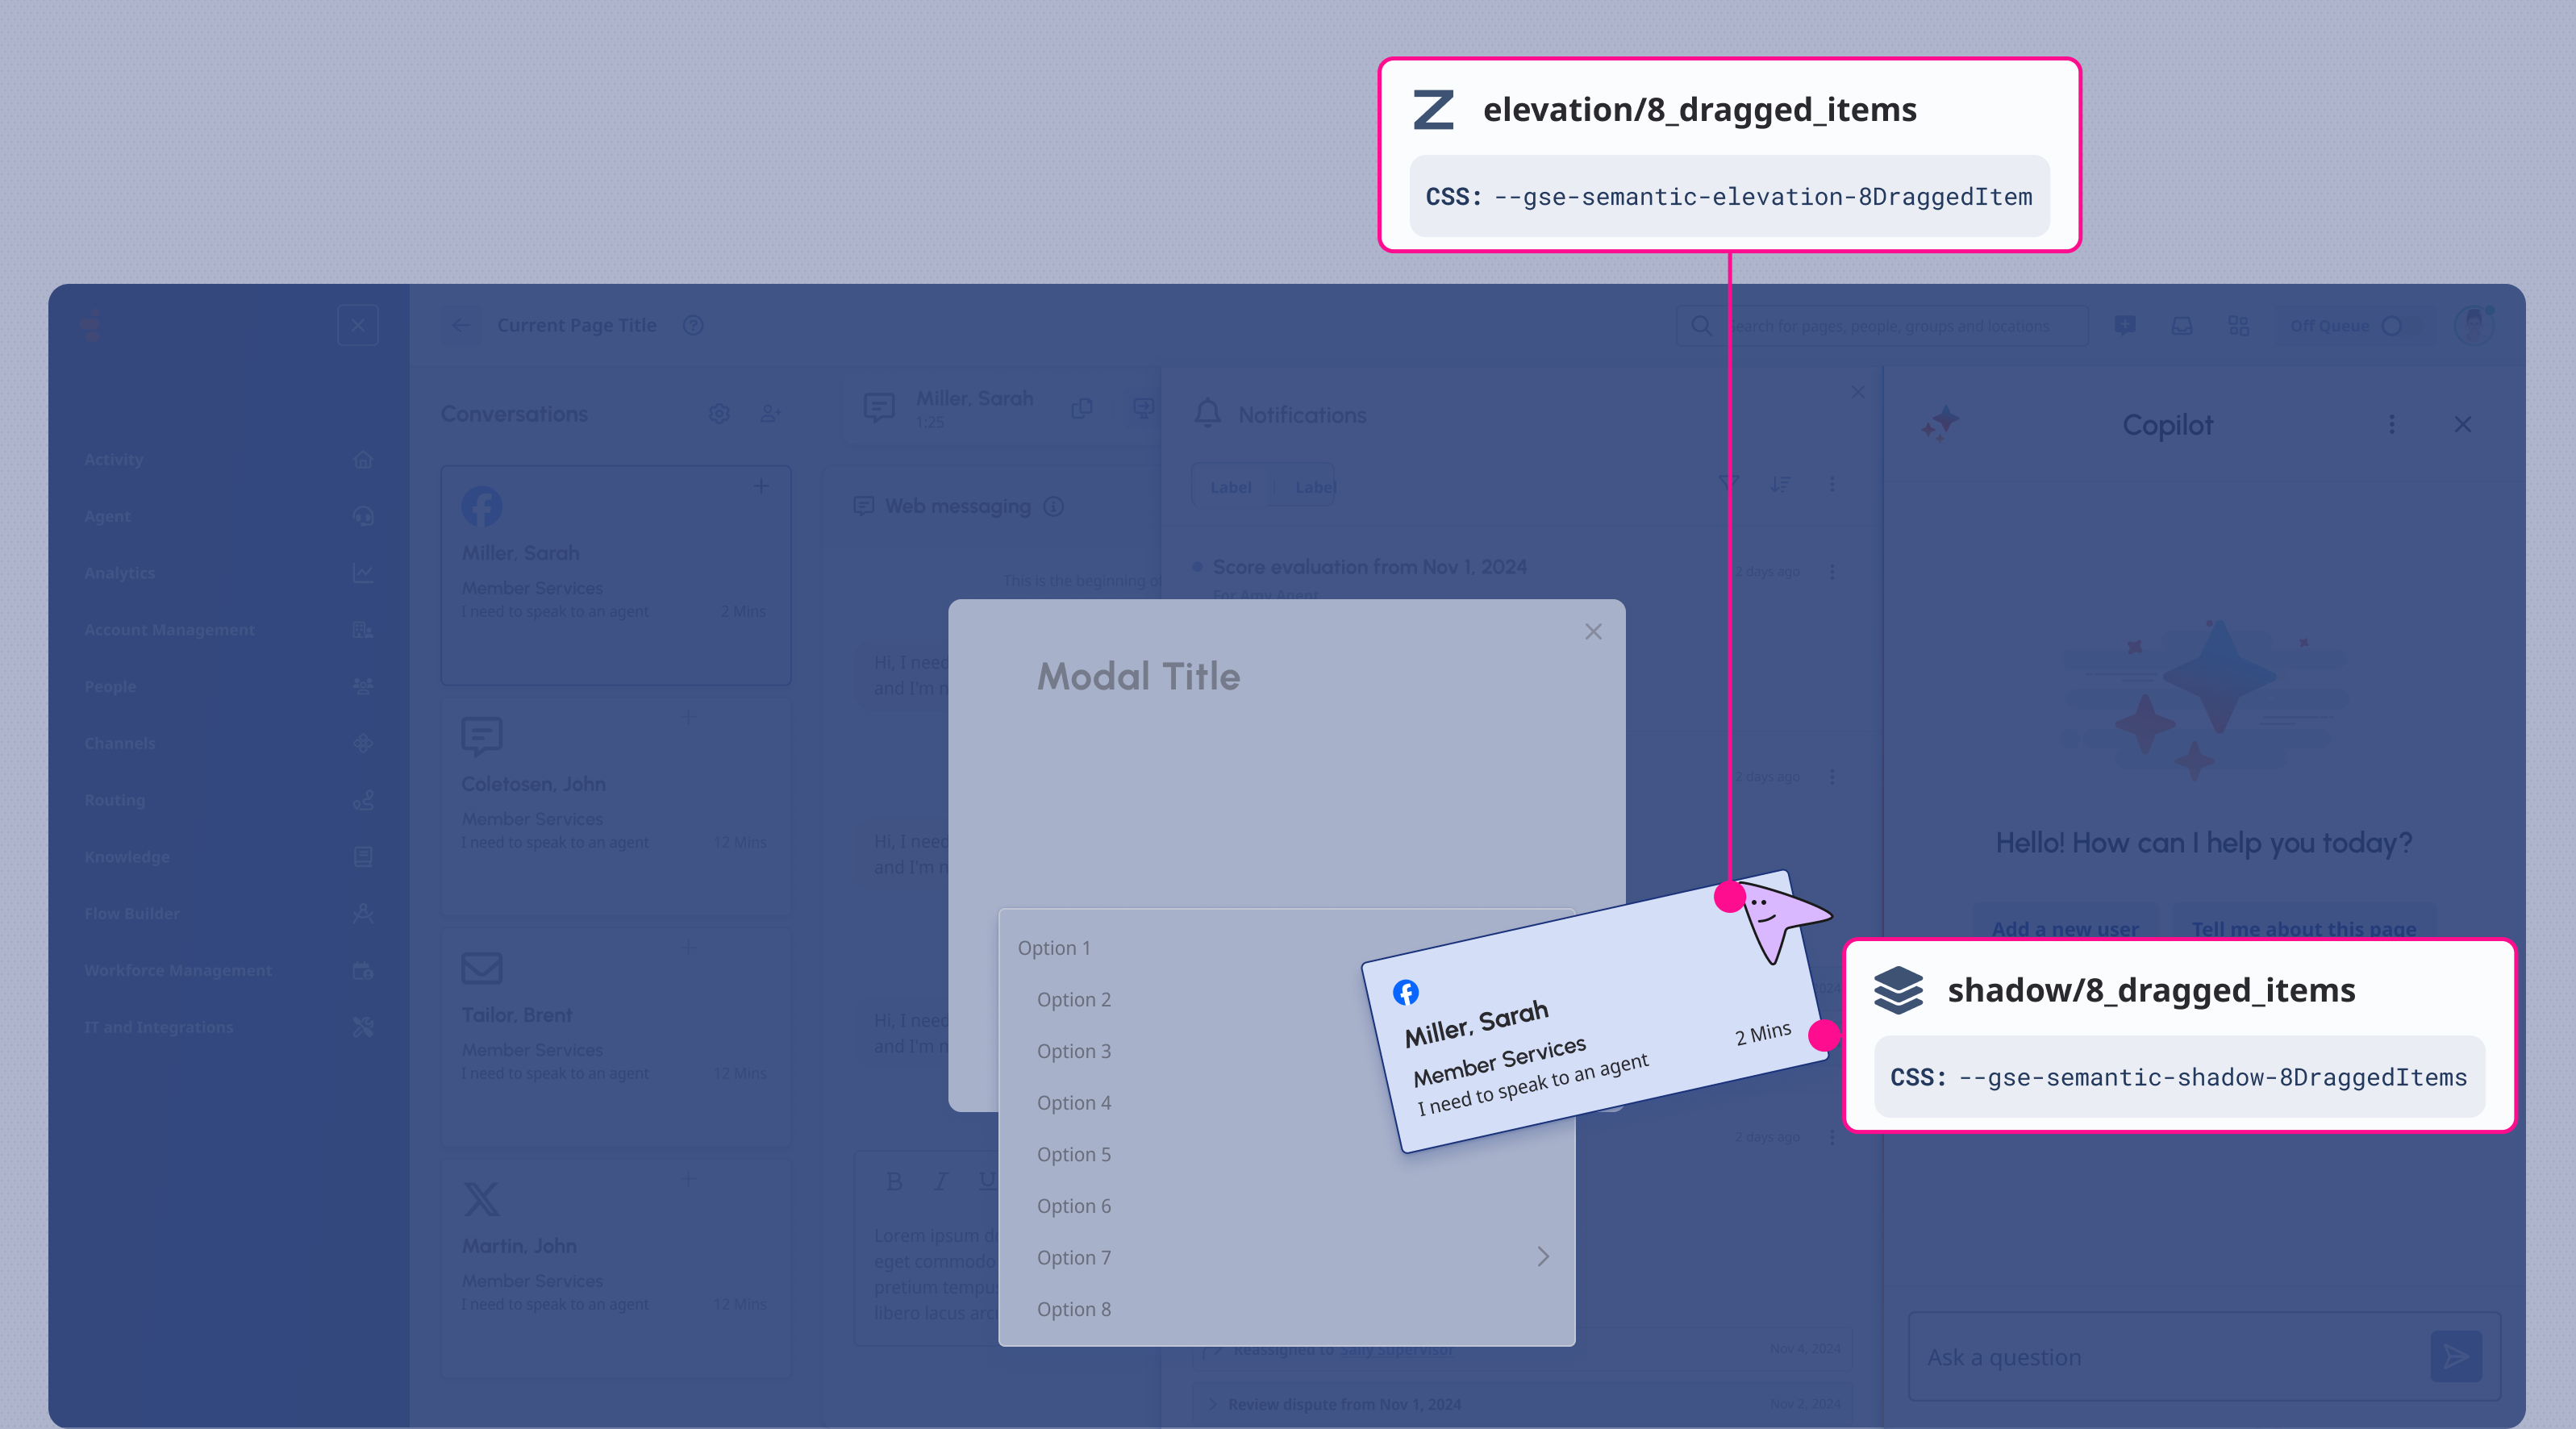This screenshot has width=2576, height=1429.
Task: Click the sort icon in Notifications toolbar
Action: point(1780,484)
